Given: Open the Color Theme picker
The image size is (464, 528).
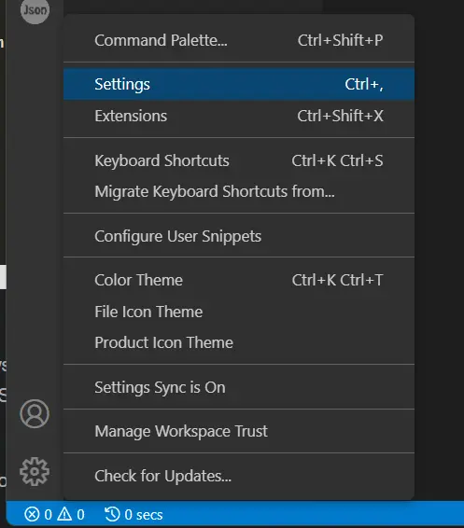Looking at the screenshot, I should click(239, 280).
